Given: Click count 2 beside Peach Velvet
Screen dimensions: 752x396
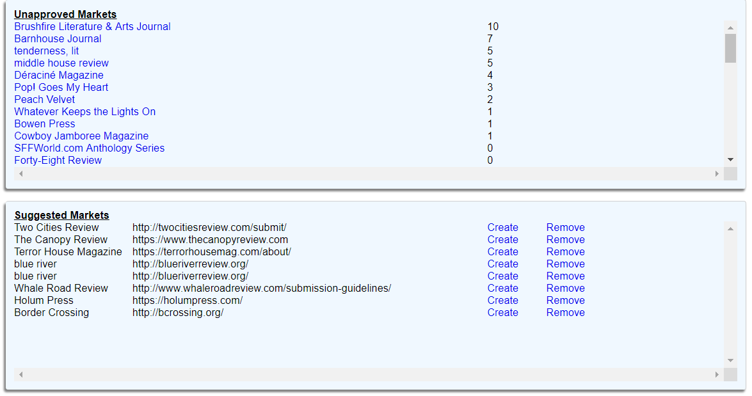Looking at the screenshot, I should click(490, 100).
